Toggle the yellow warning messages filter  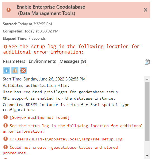pos(15,70)
